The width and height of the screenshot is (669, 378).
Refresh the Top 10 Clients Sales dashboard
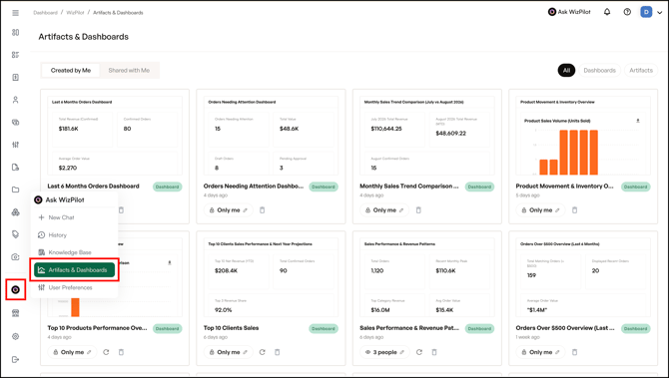(263, 352)
